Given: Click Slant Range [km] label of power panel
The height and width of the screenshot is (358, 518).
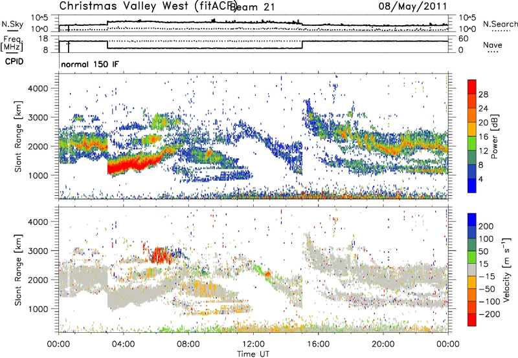Looking at the screenshot, I should pos(18,136).
